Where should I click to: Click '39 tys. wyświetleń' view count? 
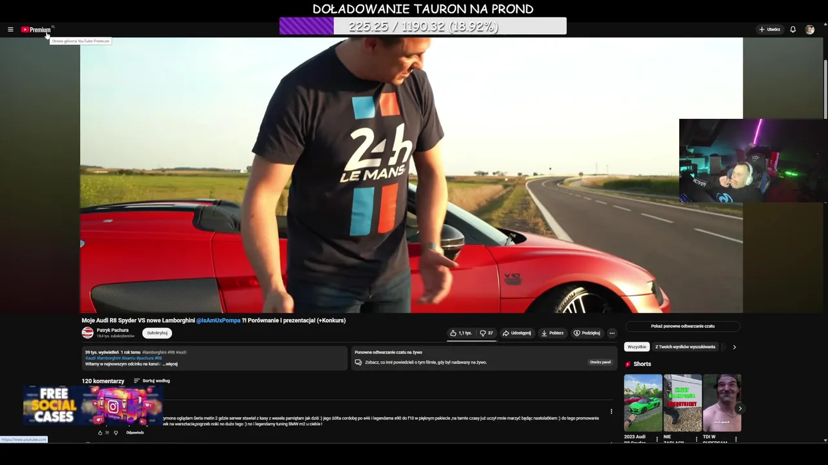click(102, 353)
